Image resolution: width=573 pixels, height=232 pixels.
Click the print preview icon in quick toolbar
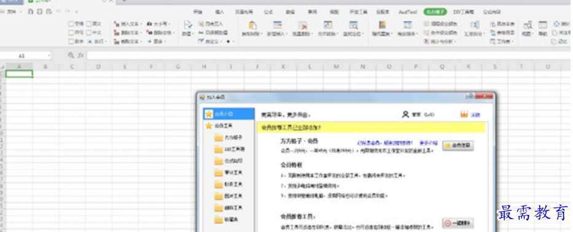[49, 12]
